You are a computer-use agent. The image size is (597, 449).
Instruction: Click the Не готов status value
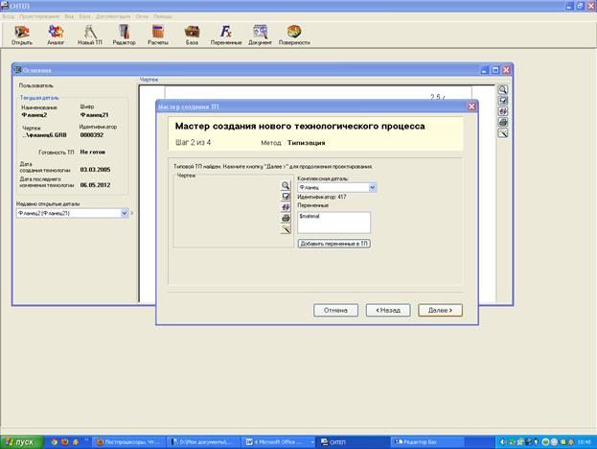click(93, 152)
